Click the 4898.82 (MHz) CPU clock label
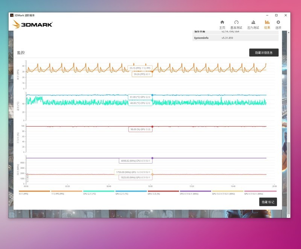The width and height of the screenshot is (301, 249). point(135,161)
